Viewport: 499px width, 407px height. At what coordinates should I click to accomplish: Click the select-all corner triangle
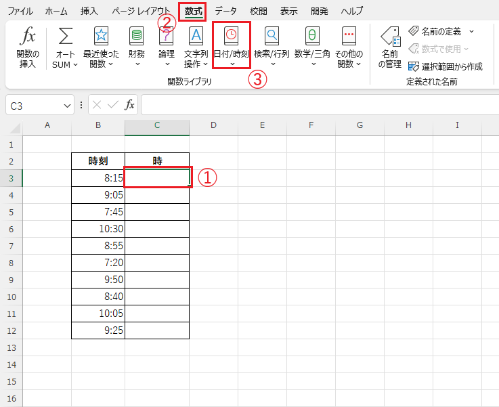click(16, 128)
